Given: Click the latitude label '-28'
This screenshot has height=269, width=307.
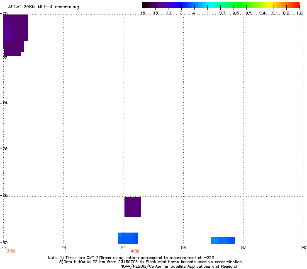Looking at the screenshot, I should (x=4, y=195).
